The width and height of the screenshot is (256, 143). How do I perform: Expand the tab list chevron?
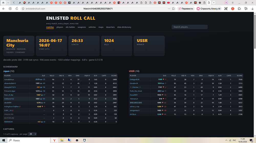pos(8,3)
